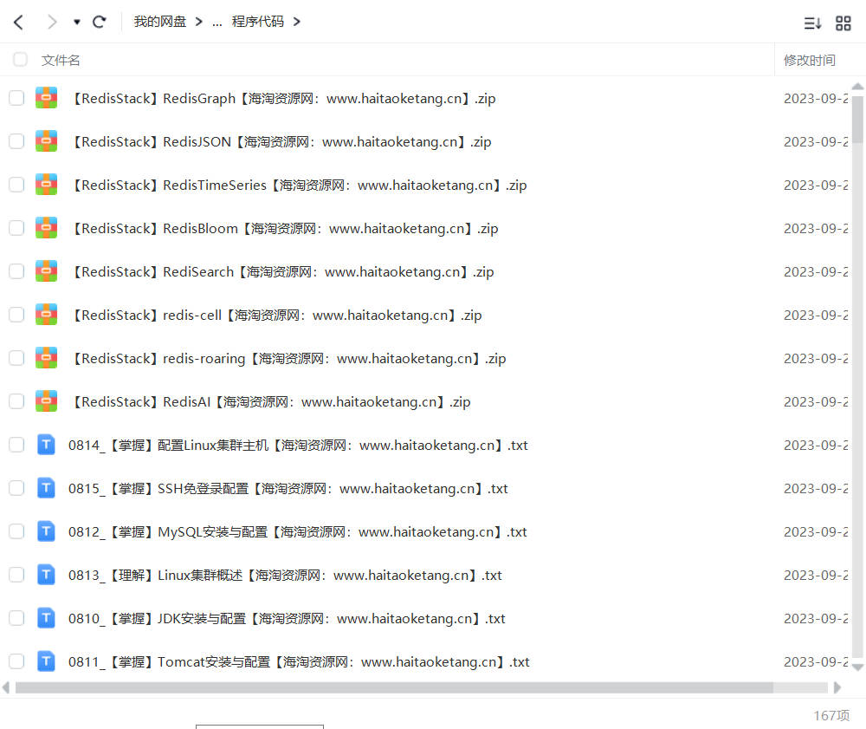Refresh the file list
The image size is (866, 729).
pyautogui.click(x=100, y=23)
